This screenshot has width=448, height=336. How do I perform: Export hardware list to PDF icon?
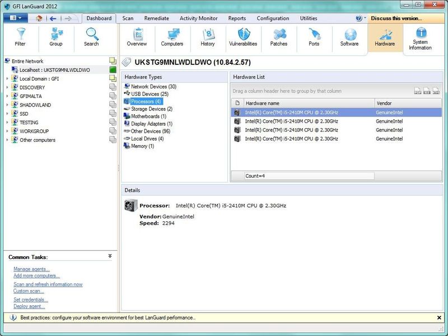point(418,91)
